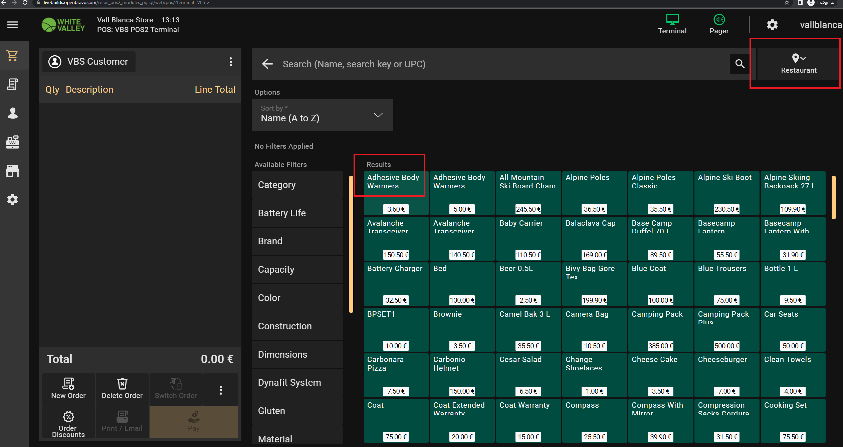
Task: Expand more order actions menu
Action: click(221, 390)
